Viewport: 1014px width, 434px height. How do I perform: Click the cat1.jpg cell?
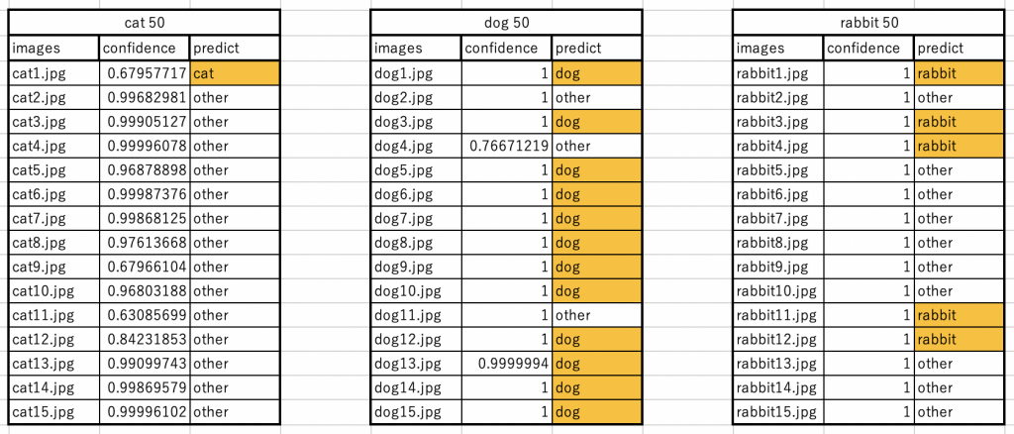(x=54, y=72)
